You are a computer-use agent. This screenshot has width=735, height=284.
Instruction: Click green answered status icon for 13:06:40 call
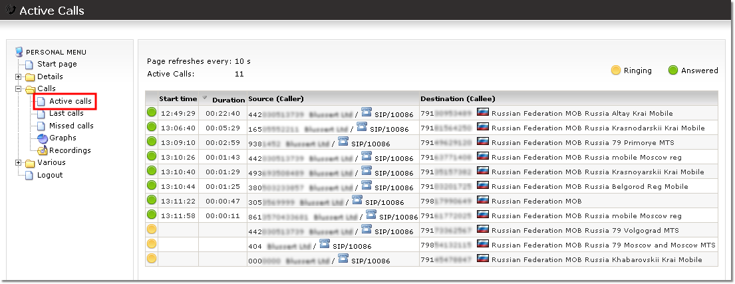(x=152, y=128)
